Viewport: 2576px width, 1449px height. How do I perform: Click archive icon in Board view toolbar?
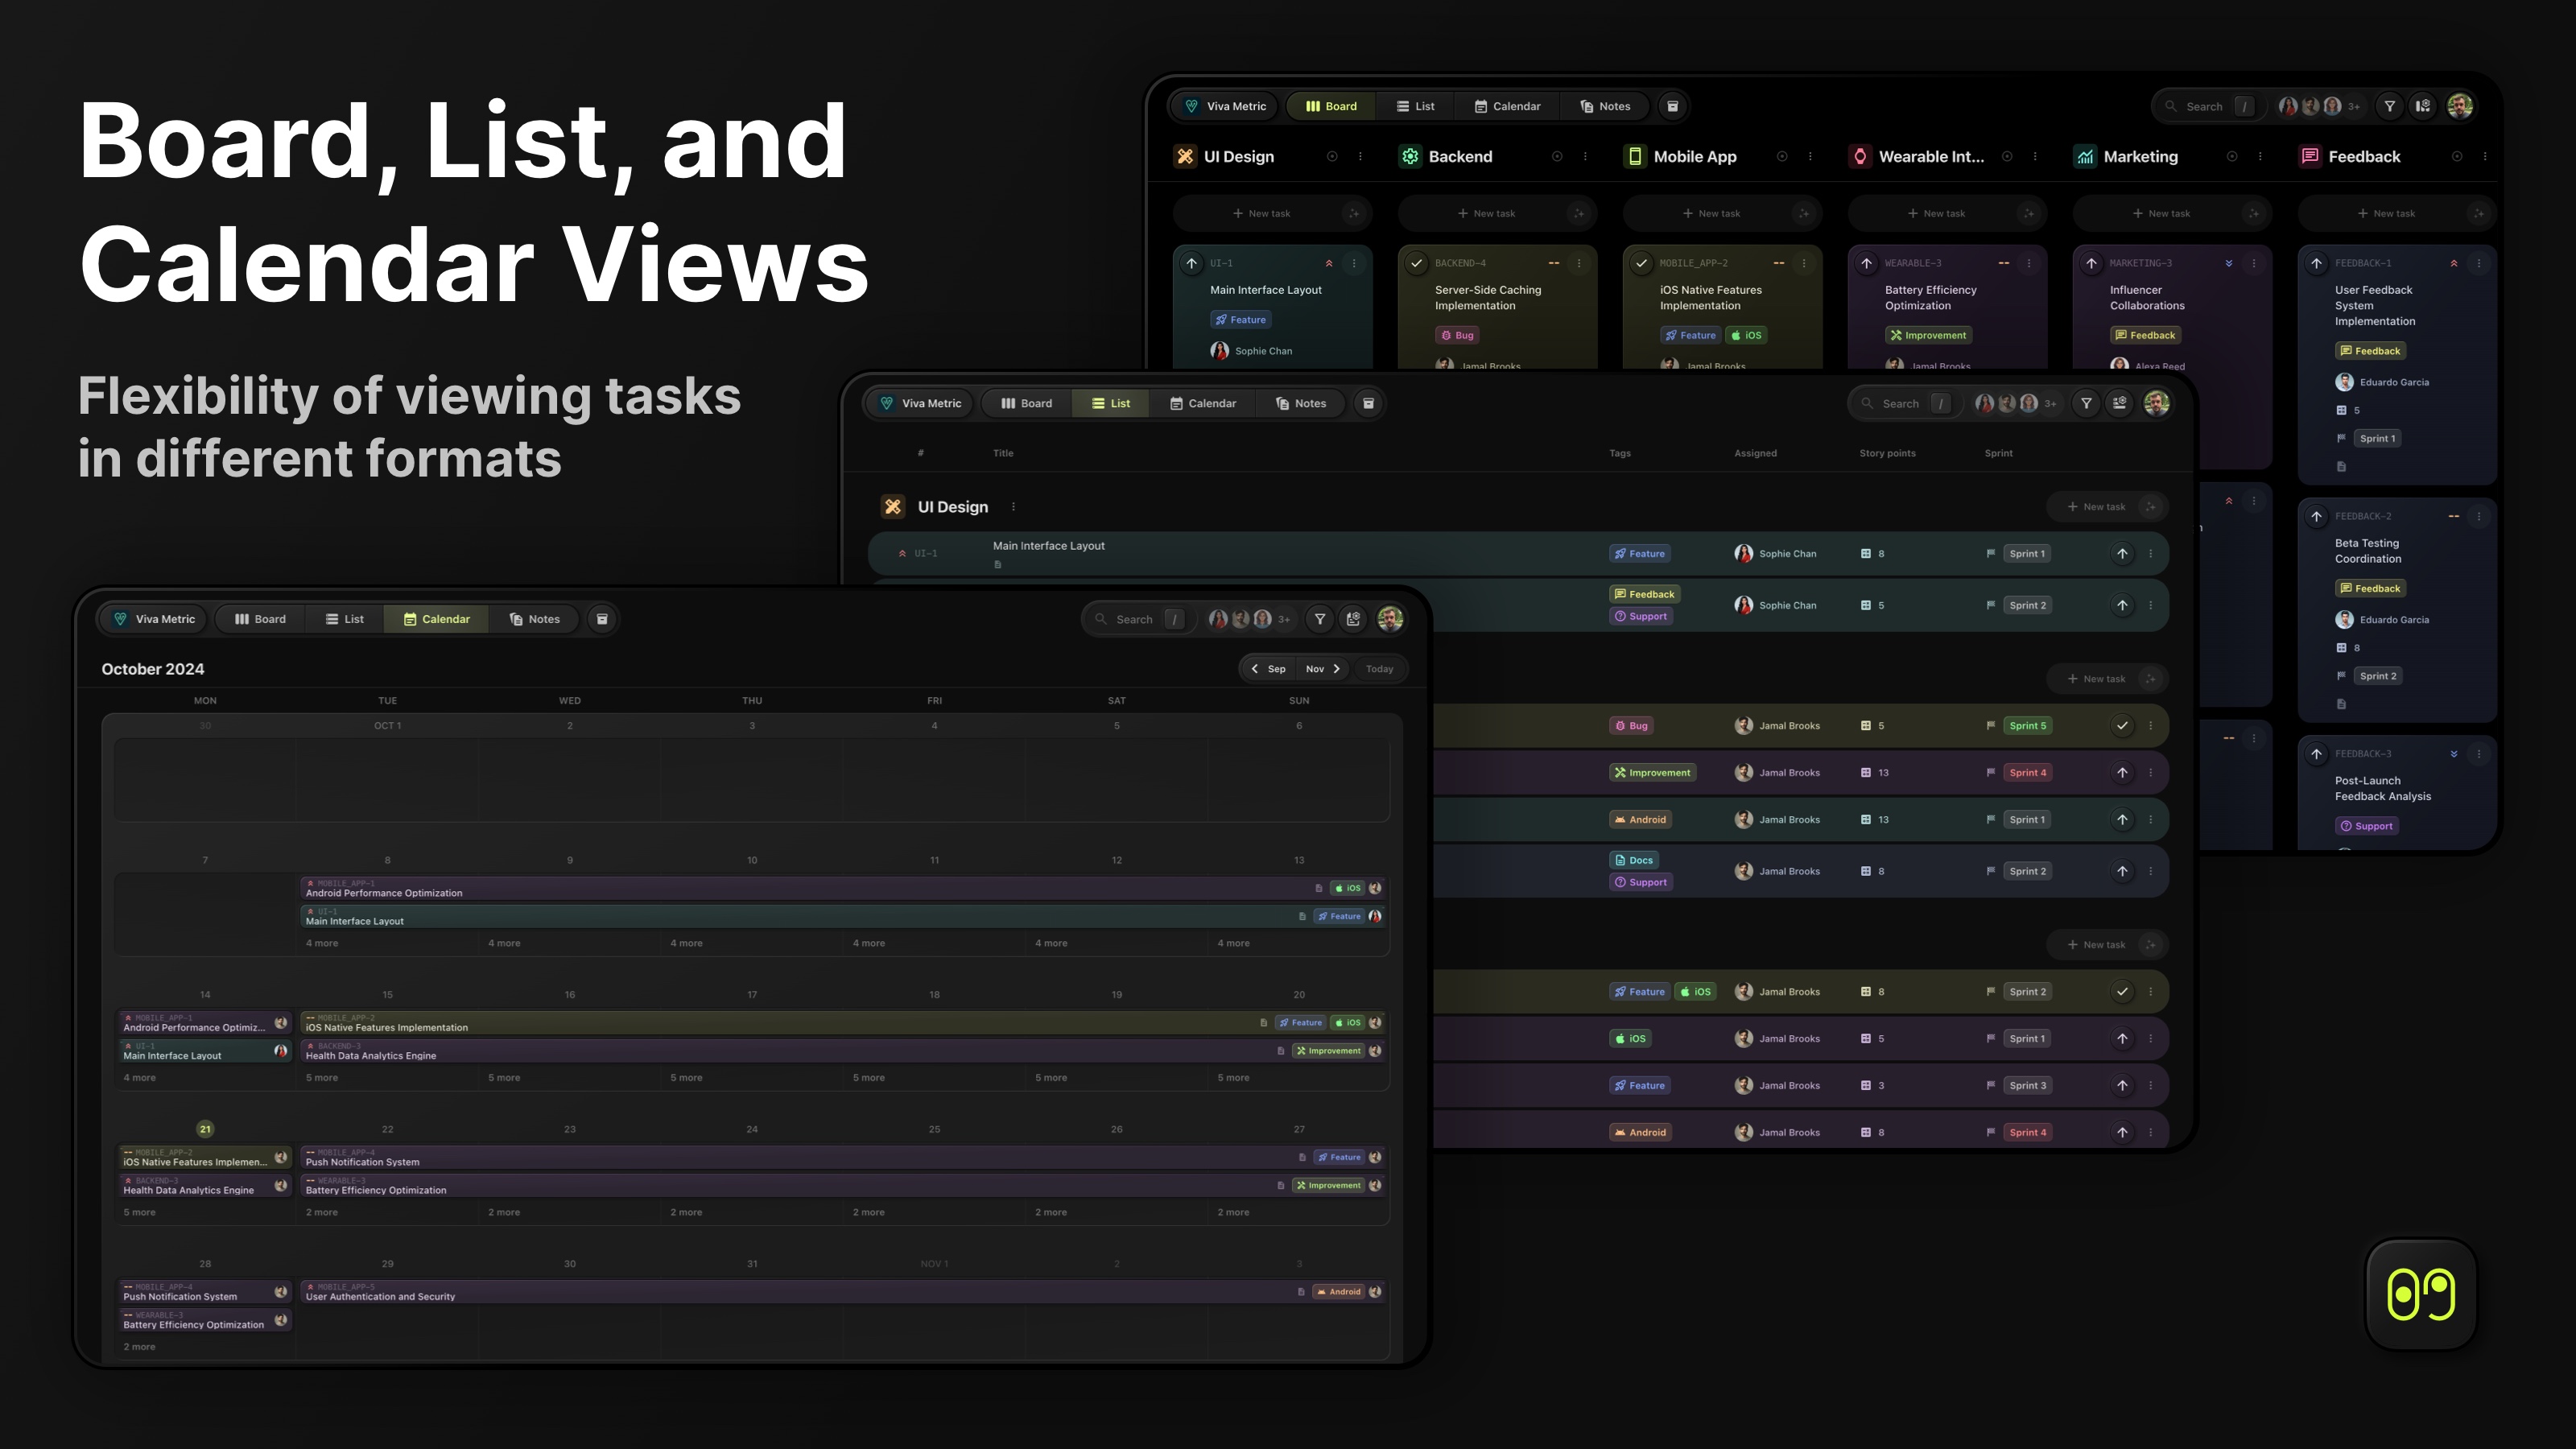(1672, 106)
